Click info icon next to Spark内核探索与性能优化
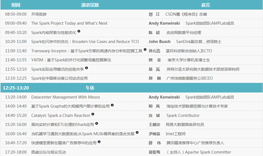 (x=79, y=31)
